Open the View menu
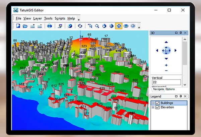This screenshot has width=201, height=137. coord(27,18)
